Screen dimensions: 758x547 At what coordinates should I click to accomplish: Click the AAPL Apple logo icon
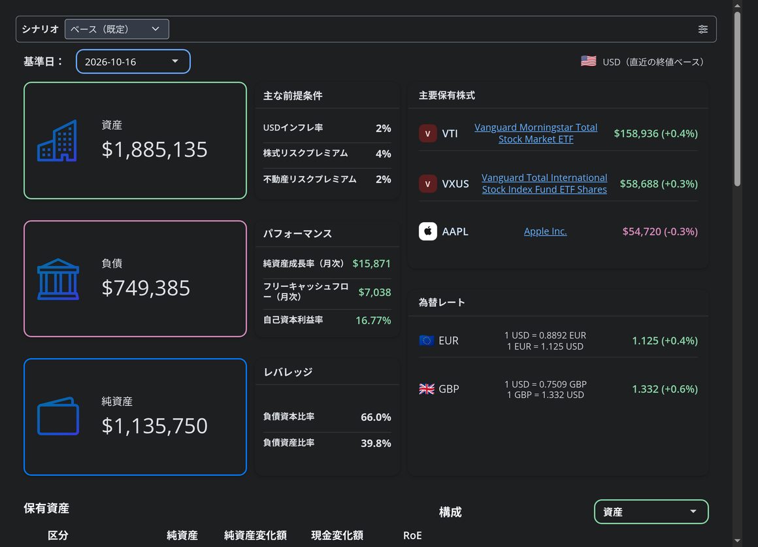click(x=427, y=231)
